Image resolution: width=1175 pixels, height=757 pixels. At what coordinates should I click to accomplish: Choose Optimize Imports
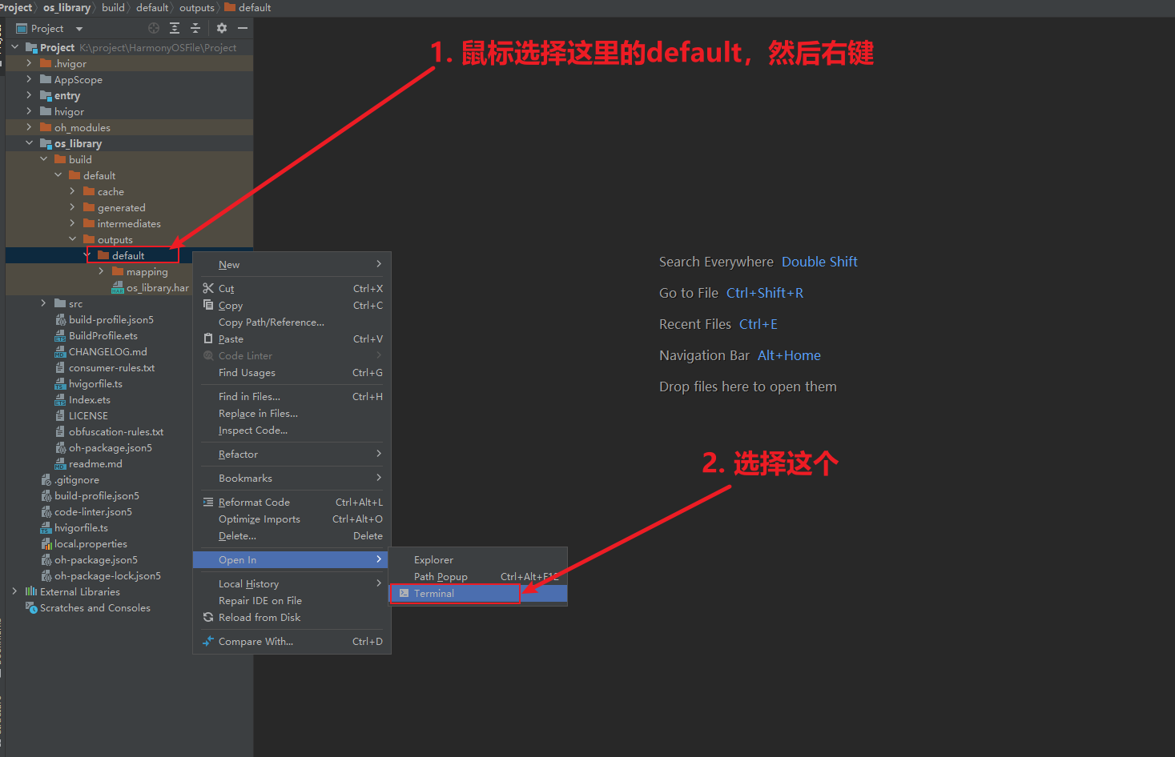(292, 519)
